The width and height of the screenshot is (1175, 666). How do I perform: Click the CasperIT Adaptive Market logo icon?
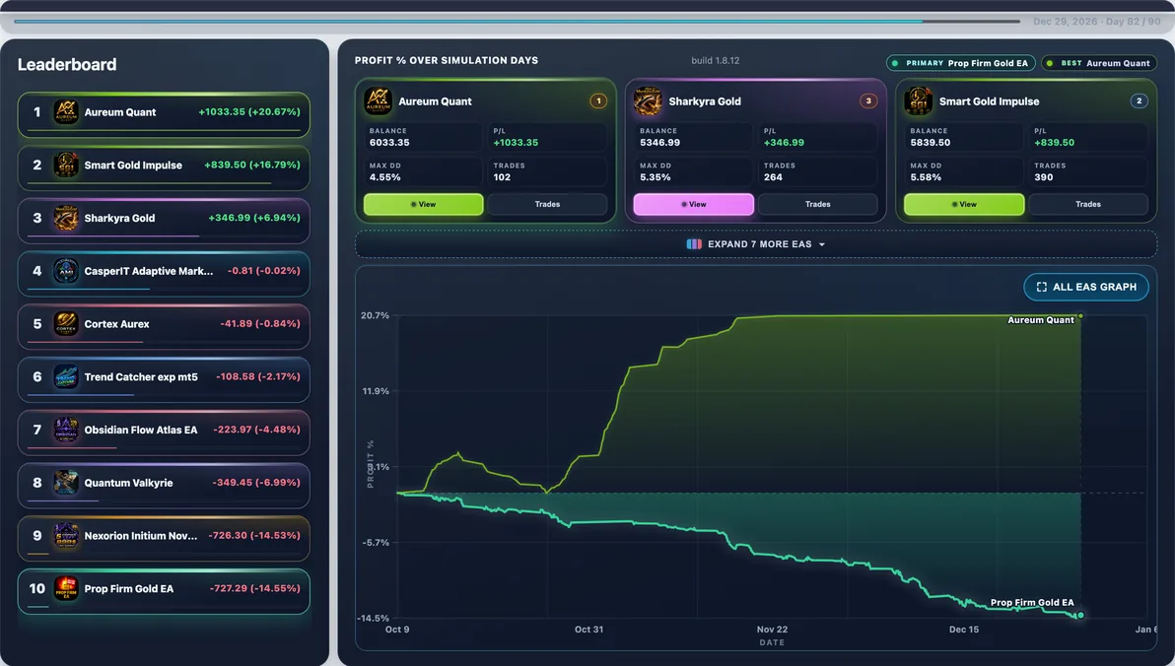66,271
